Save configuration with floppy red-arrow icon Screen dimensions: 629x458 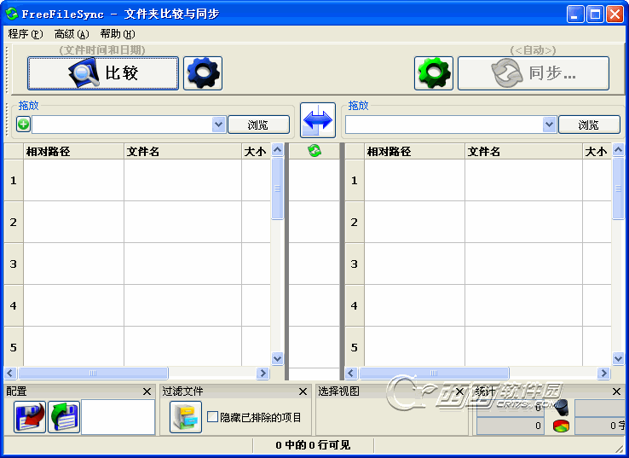click(x=30, y=417)
